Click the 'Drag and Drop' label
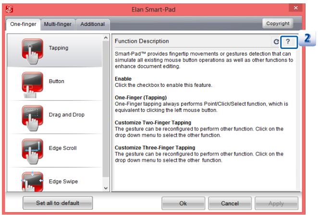 pyautogui.click(x=66, y=115)
